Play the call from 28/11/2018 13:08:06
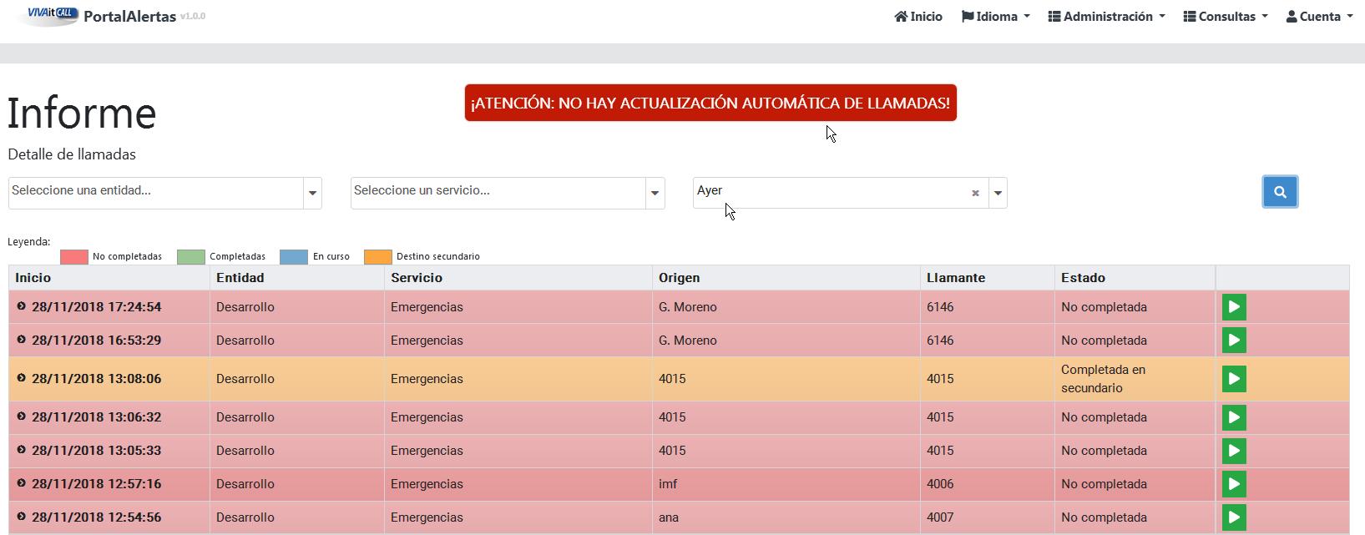 point(1234,379)
